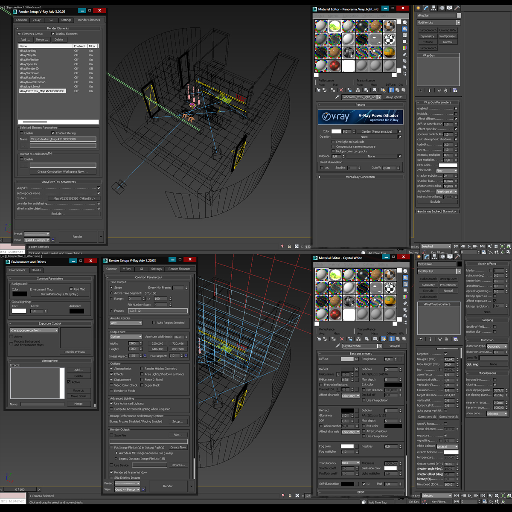
Task: Click the red X Reset Material icon
Action: click(341, 90)
